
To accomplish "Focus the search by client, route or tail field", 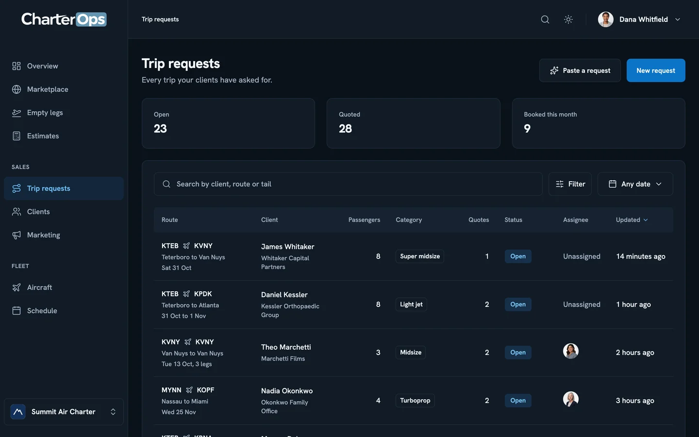I will (x=348, y=184).
